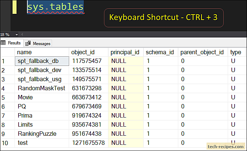Select row header number 1
Viewport: 247px width, 151px height.
(8, 61)
